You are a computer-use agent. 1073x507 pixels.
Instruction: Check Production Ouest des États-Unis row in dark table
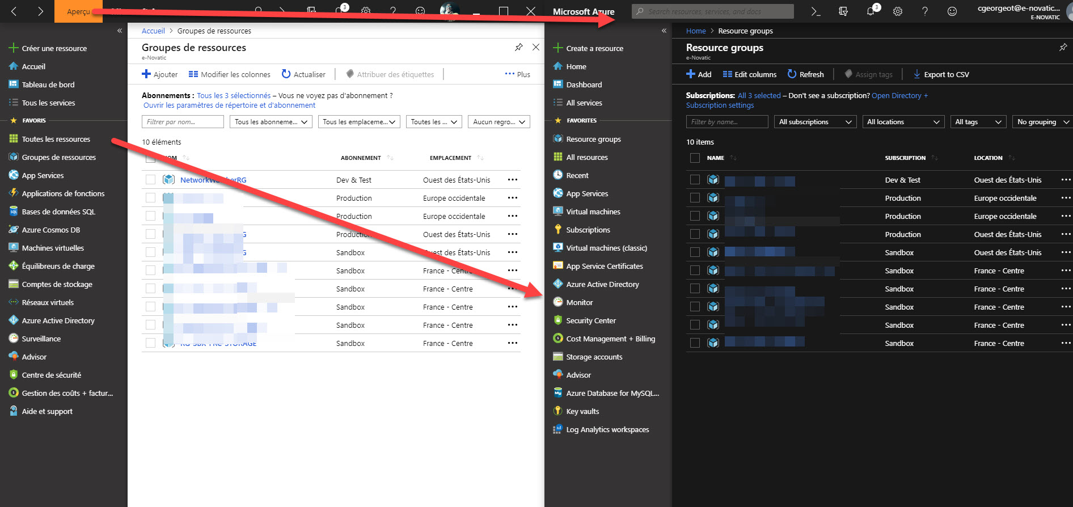(x=695, y=234)
